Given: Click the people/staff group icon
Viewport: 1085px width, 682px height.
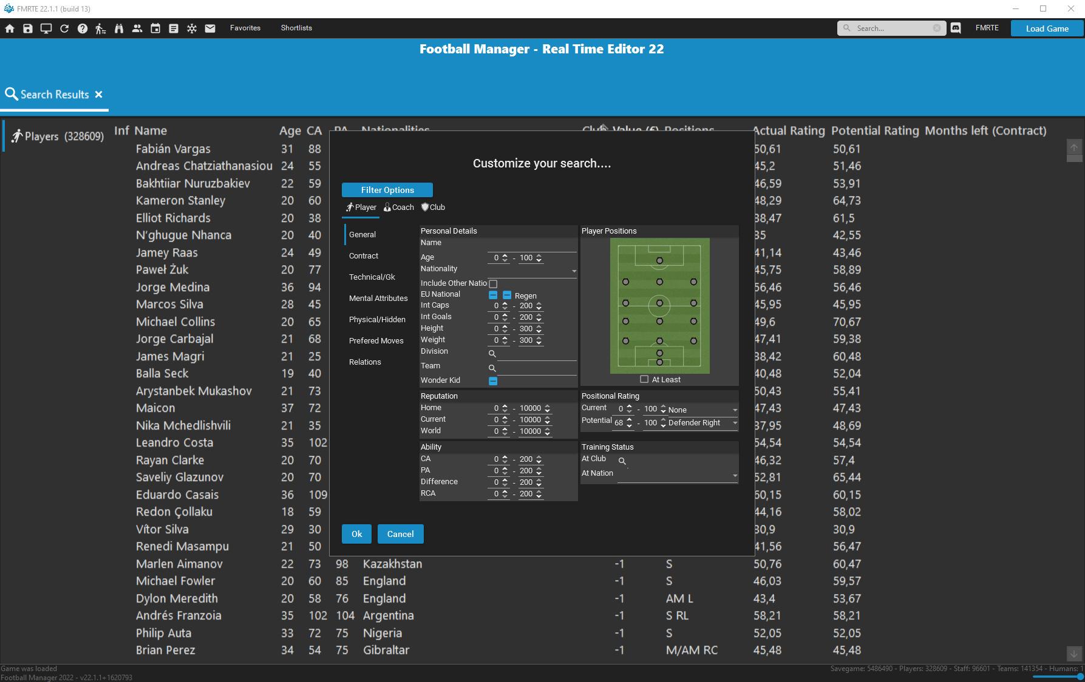Looking at the screenshot, I should 137,29.
